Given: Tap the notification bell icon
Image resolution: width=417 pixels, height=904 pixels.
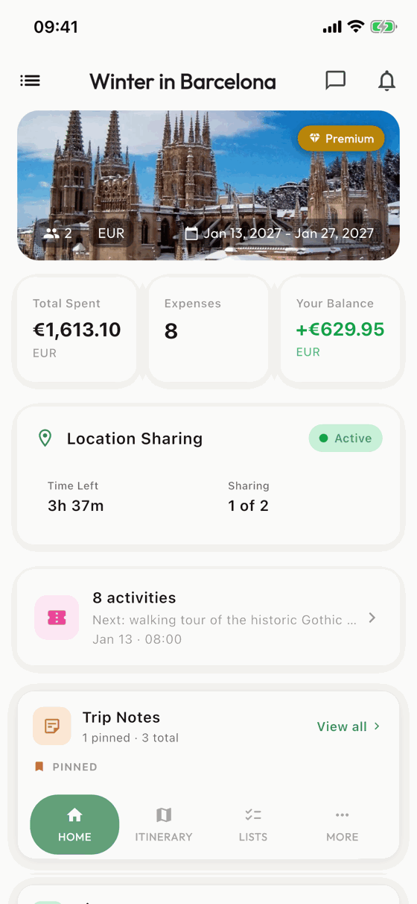Looking at the screenshot, I should pyautogui.click(x=386, y=81).
